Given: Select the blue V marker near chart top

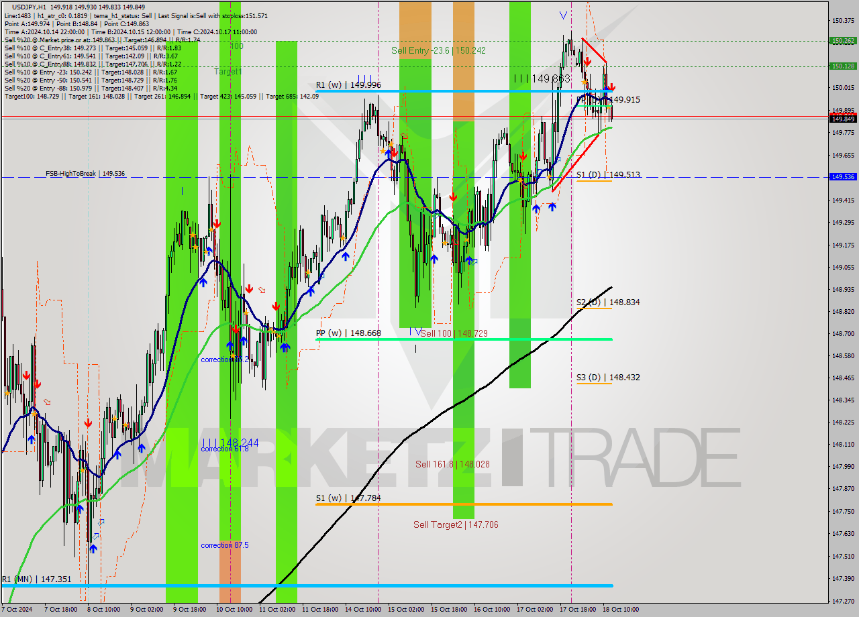Looking at the screenshot, I should [563, 15].
